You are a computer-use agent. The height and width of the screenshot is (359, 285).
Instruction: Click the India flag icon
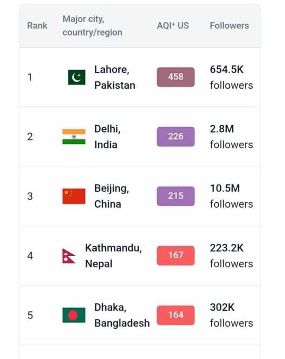click(74, 136)
